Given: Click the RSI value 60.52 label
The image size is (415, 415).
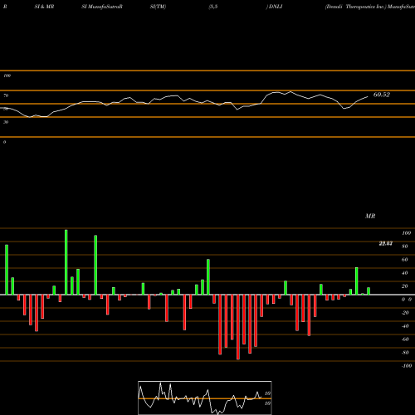Looking at the screenshot, I should tap(382, 95).
